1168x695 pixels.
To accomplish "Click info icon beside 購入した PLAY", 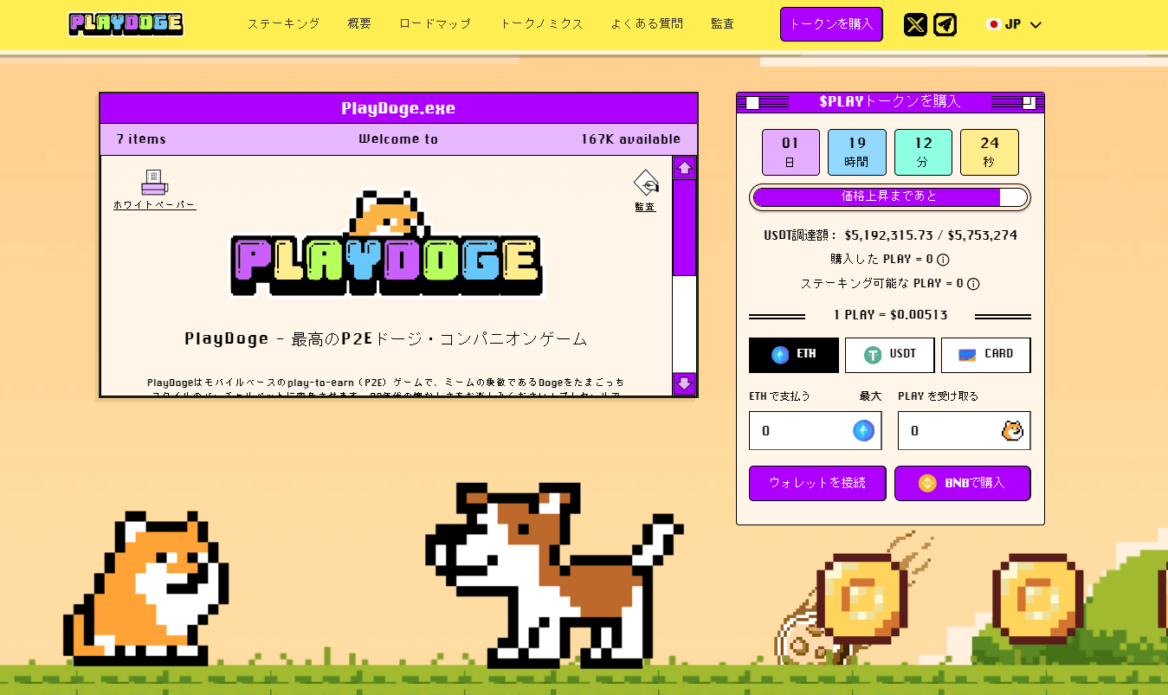I will [x=943, y=260].
